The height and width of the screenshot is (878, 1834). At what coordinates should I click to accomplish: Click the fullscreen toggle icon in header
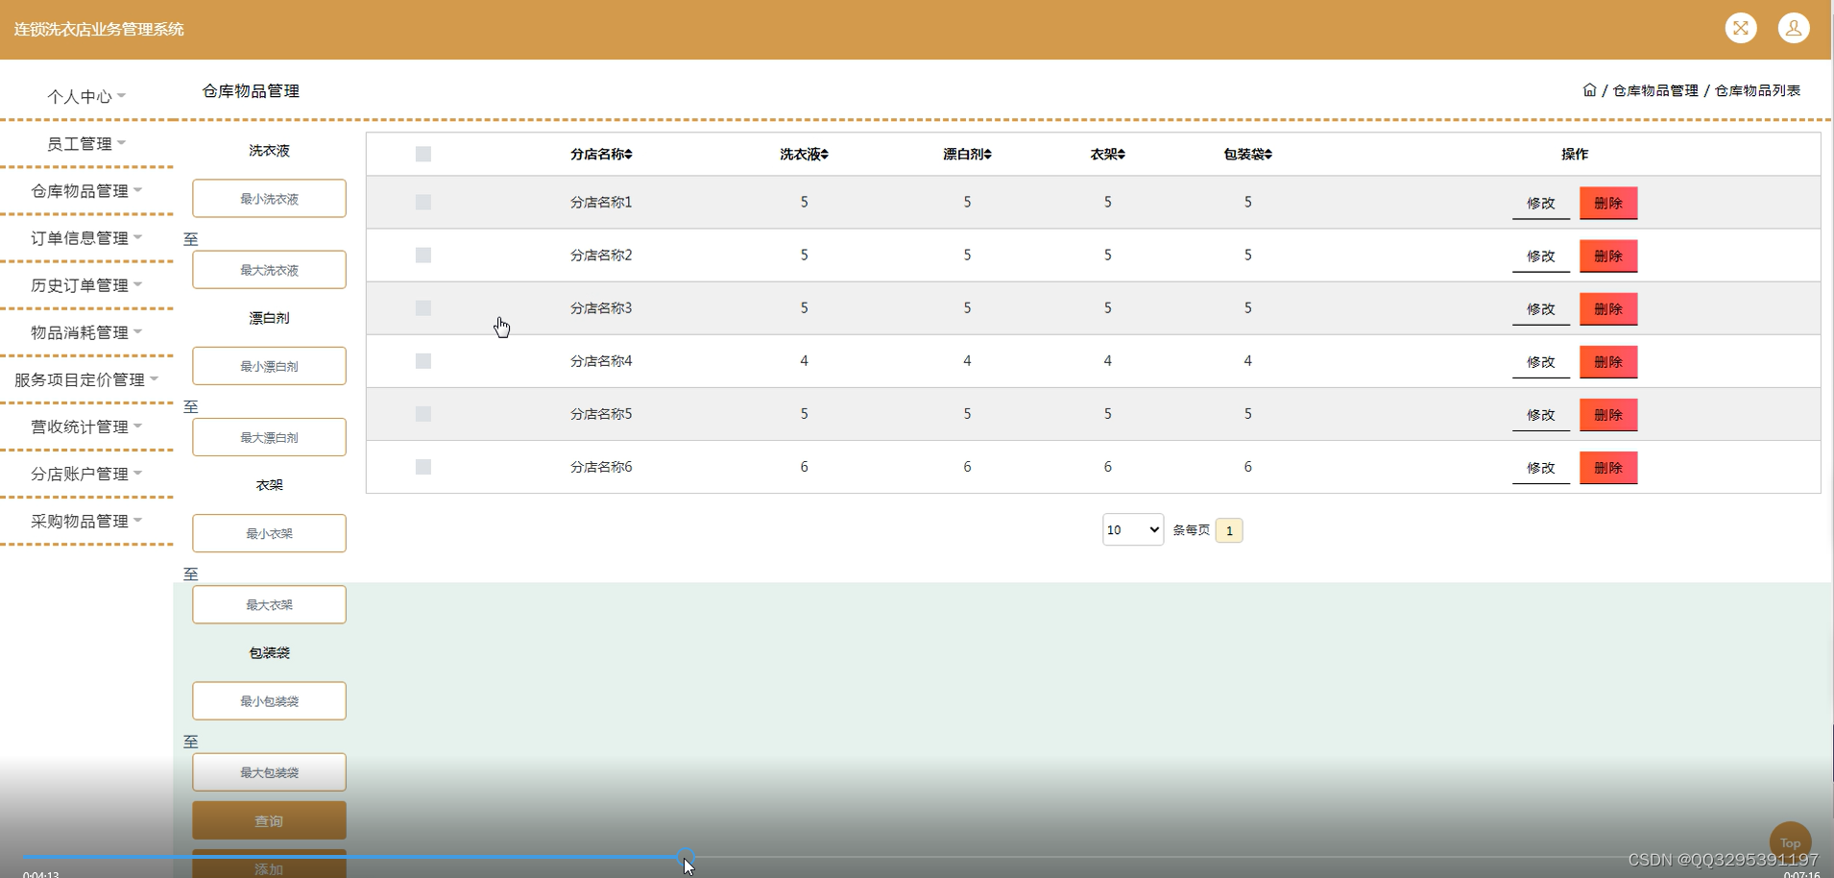click(1741, 28)
